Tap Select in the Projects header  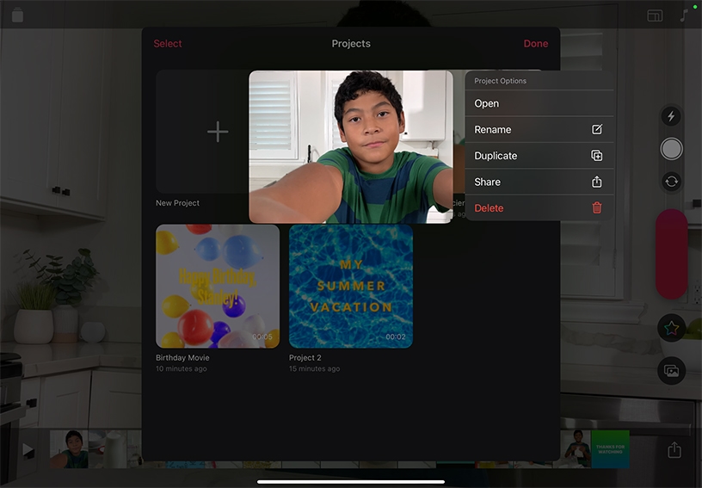pyautogui.click(x=168, y=44)
